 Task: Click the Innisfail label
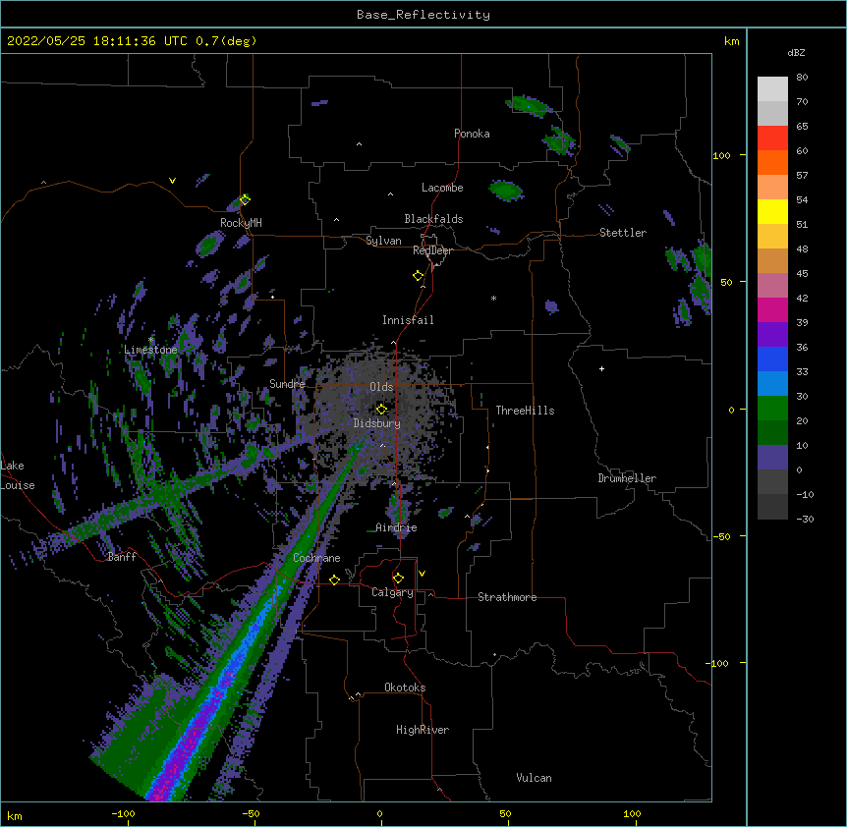coord(408,320)
